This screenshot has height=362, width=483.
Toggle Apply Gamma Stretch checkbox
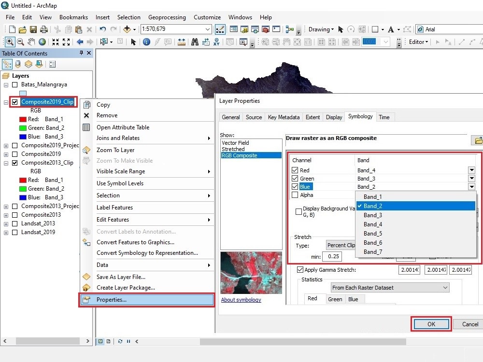pyautogui.click(x=300, y=270)
